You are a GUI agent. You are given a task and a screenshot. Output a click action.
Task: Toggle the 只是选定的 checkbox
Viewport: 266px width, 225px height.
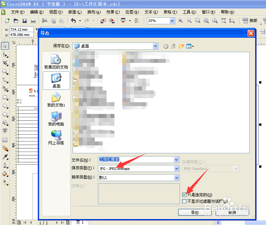[x=184, y=195]
